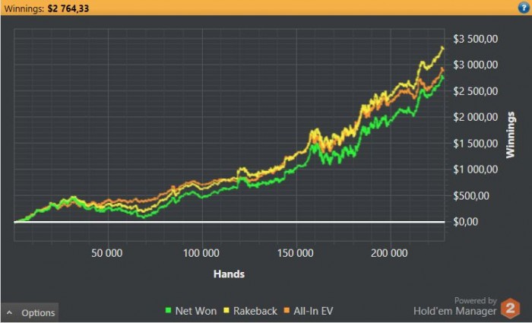This screenshot has width=532, height=323.
Task: Click the $0,00 axis label
Action: coord(465,222)
